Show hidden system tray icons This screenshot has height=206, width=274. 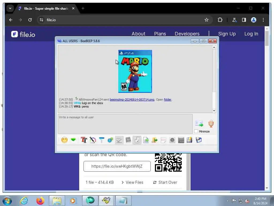tap(227, 201)
